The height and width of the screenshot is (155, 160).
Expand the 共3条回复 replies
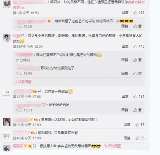[x=23, y=82]
